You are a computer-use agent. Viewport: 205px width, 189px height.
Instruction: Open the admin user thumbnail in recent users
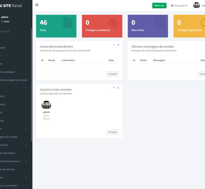(x=46, y=105)
